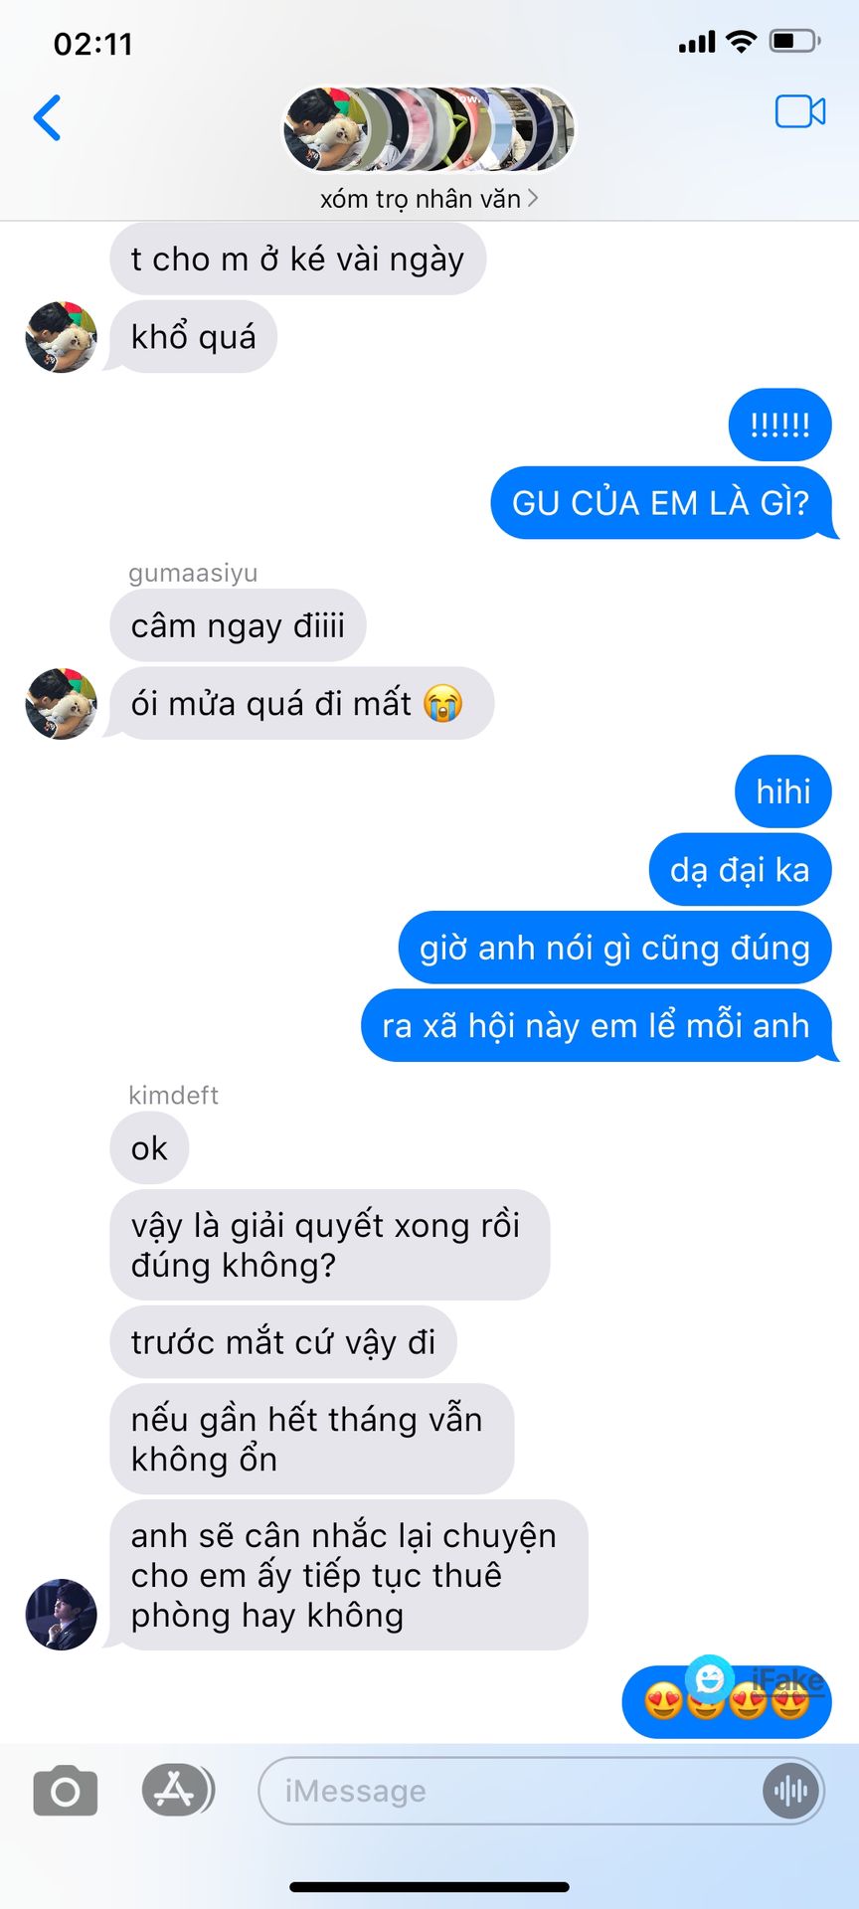Tap the home indicator bar at bottom
This screenshot has width=859, height=1909.
(429, 1886)
